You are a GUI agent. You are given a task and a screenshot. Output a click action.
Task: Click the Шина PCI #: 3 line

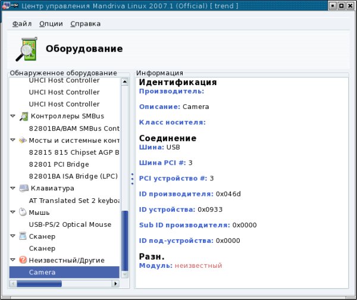tap(166, 162)
